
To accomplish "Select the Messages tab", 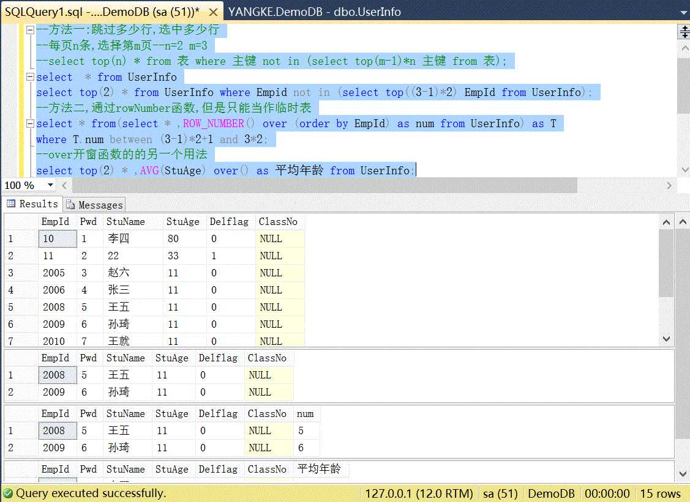I will pyautogui.click(x=95, y=205).
